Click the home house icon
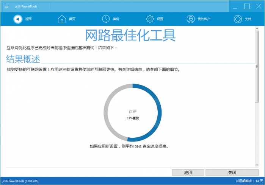This screenshot has width=265, height=185. [62, 19]
